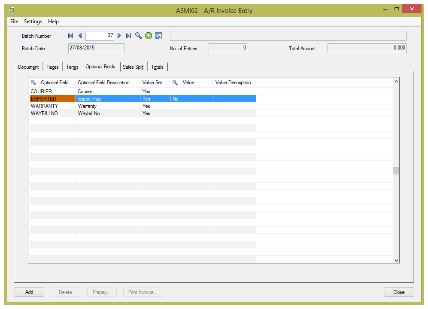
Task: Go to the first batch
Action: point(70,36)
